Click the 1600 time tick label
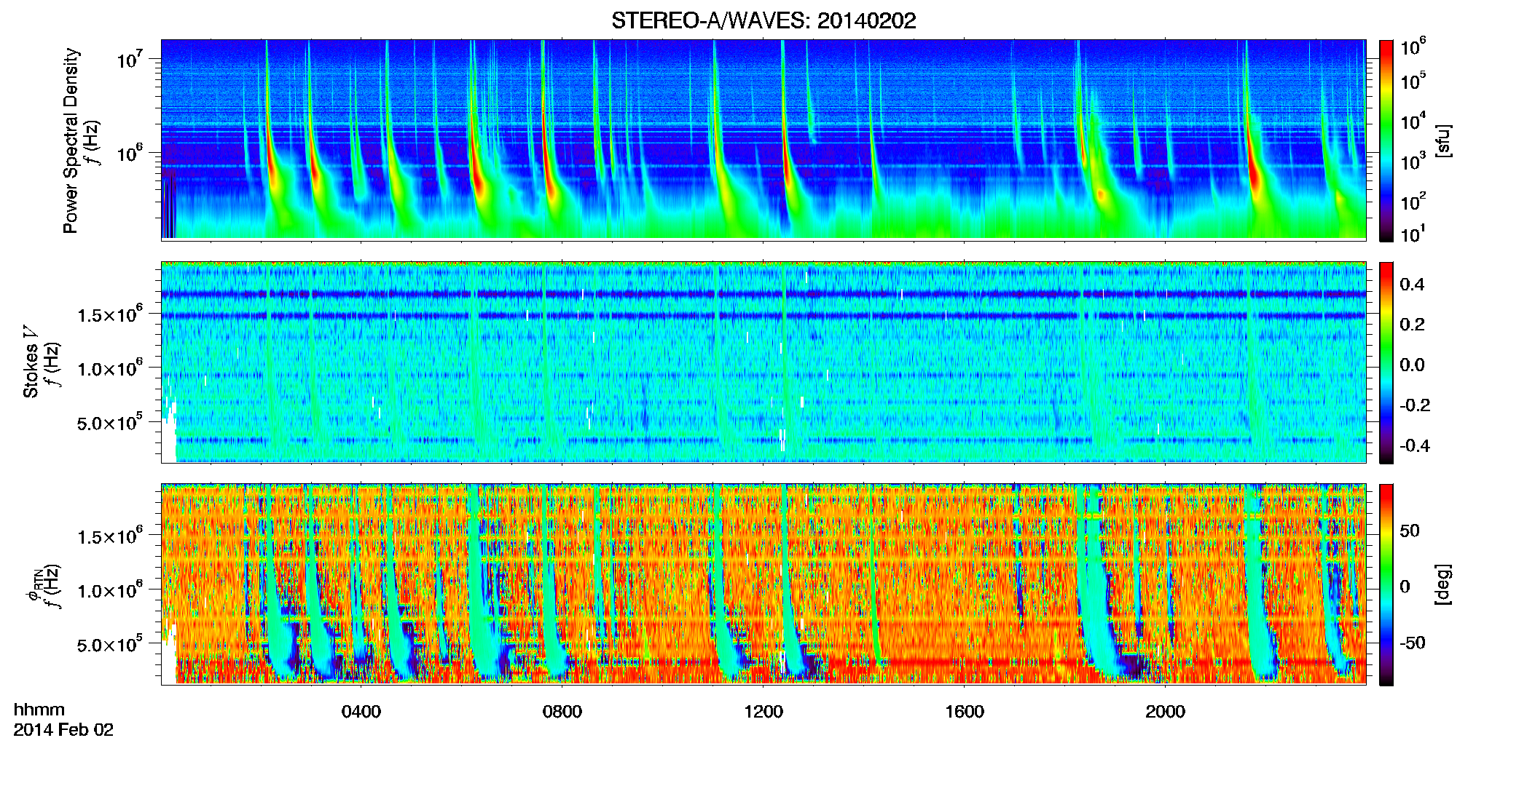This screenshot has height=786, width=1527. tap(965, 712)
